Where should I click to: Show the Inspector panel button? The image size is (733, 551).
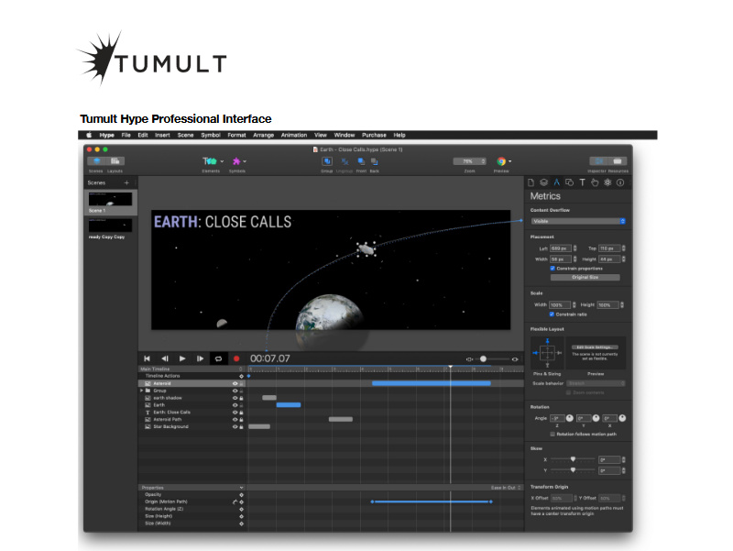(599, 161)
